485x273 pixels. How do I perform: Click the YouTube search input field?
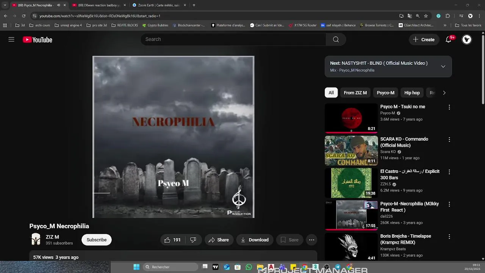[x=233, y=39]
